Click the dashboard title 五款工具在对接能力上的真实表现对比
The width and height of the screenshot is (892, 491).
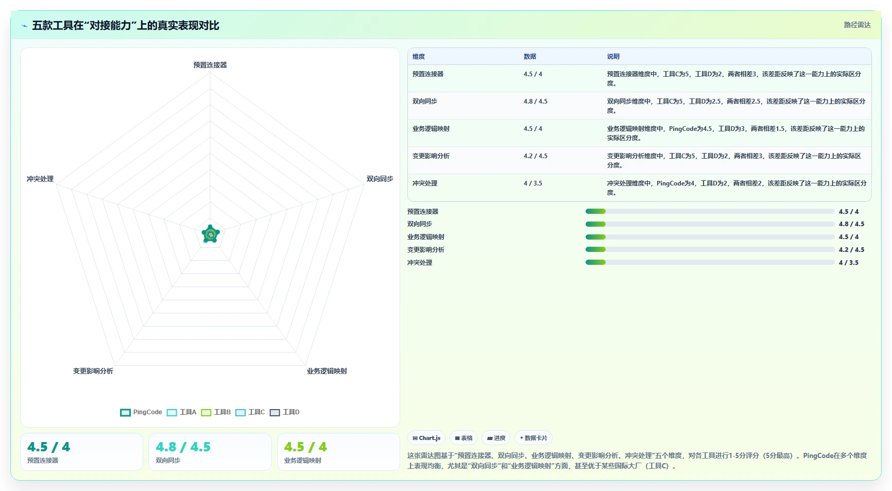126,26
